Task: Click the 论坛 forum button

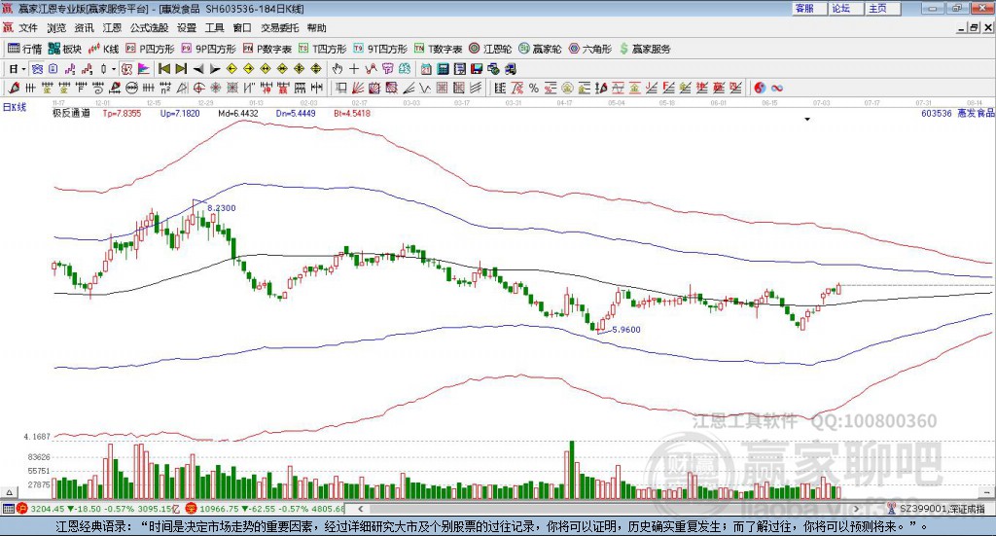Action: (846, 8)
